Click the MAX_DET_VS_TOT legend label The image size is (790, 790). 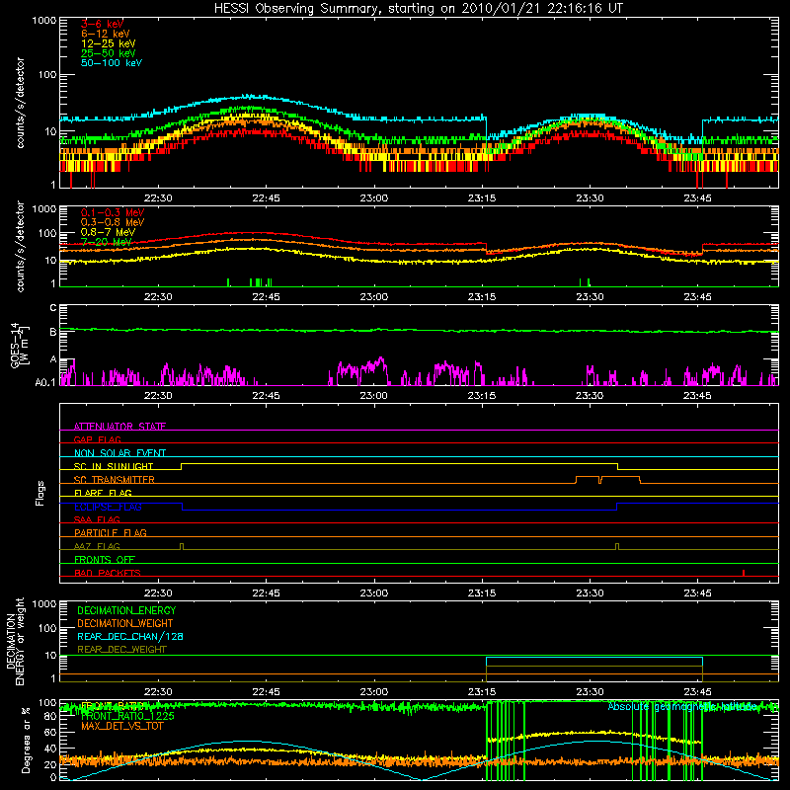122,726
